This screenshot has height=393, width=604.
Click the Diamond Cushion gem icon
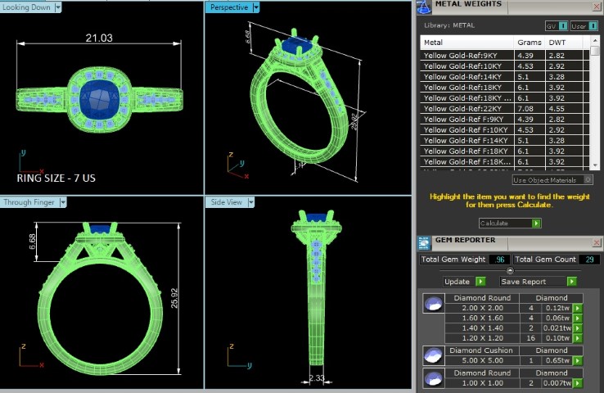(x=434, y=355)
